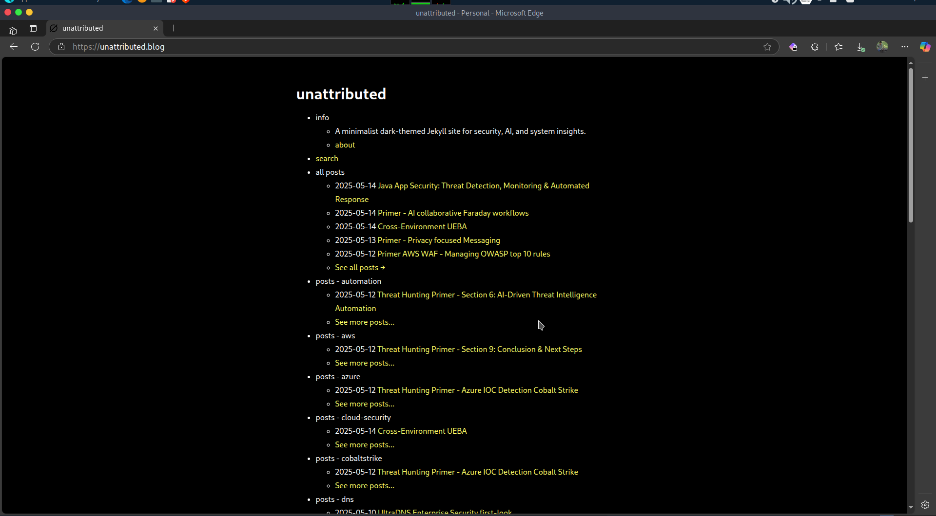Open the Downloads panel
Viewport: 936px width, 516px height.
860,47
